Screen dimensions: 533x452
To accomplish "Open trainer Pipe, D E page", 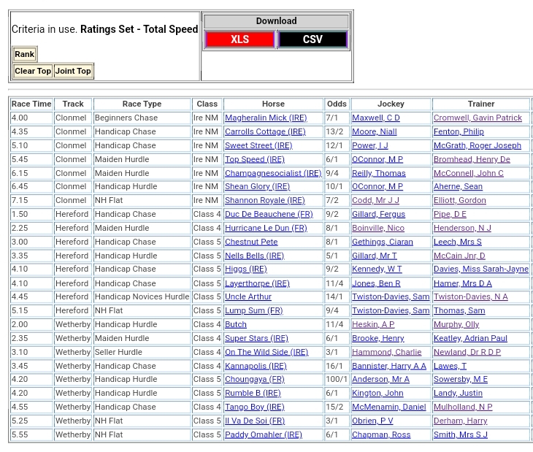I will [450, 215].
